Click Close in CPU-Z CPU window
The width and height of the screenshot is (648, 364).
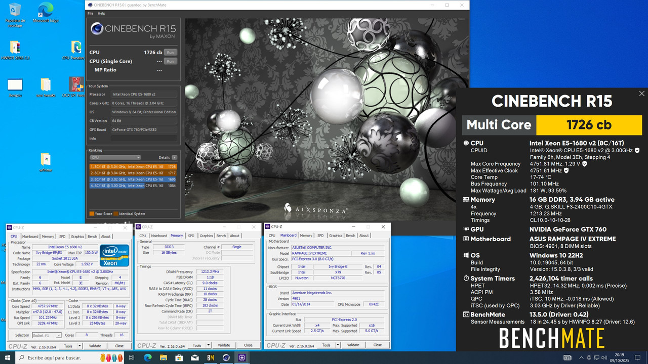(x=119, y=346)
